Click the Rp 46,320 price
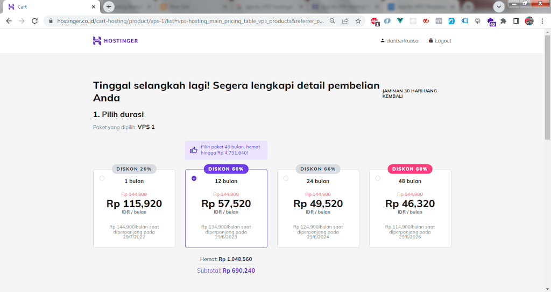Screen dimensions: 551x292 point(410,203)
